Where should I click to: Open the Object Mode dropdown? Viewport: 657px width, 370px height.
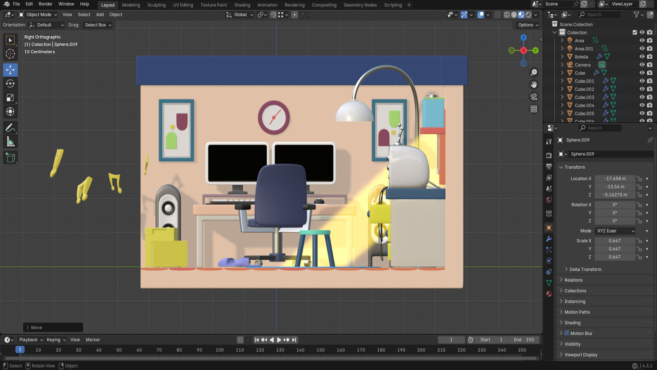[x=38, y=15]
